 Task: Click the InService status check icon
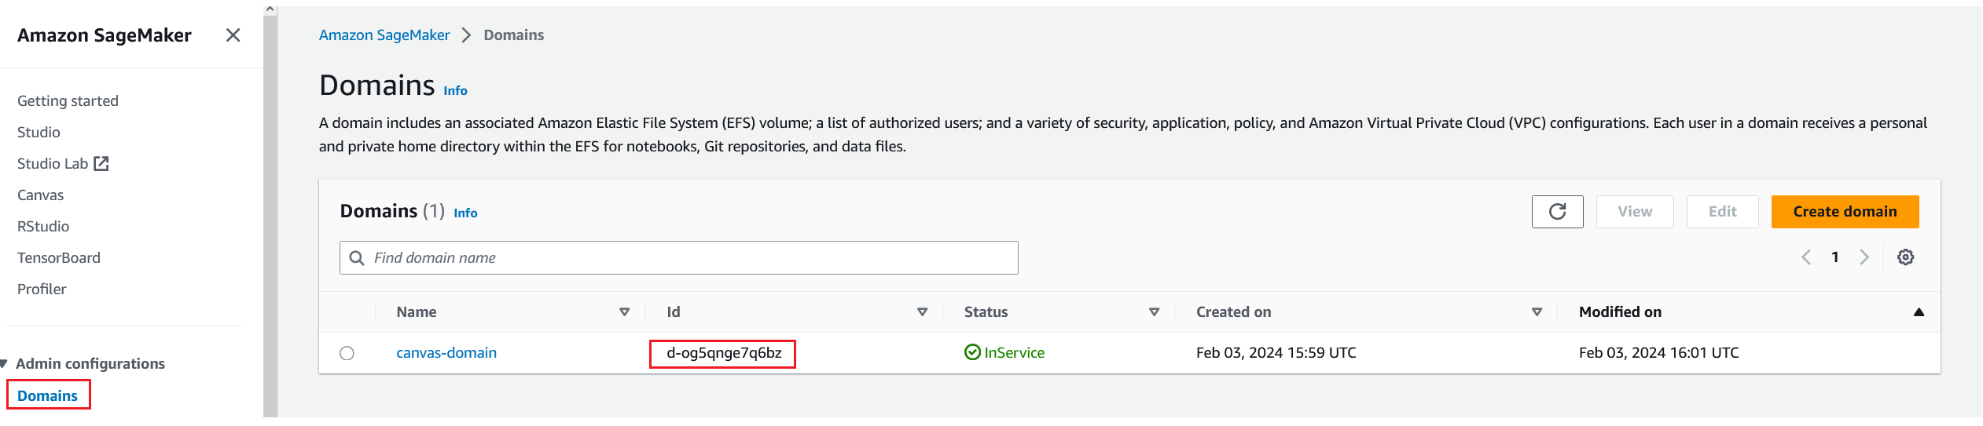(972, 352)
